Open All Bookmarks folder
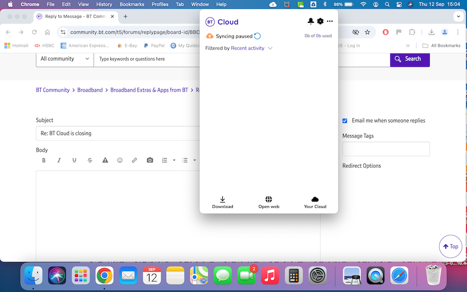Viewport: 467px width, 292px height. (441, 45)
